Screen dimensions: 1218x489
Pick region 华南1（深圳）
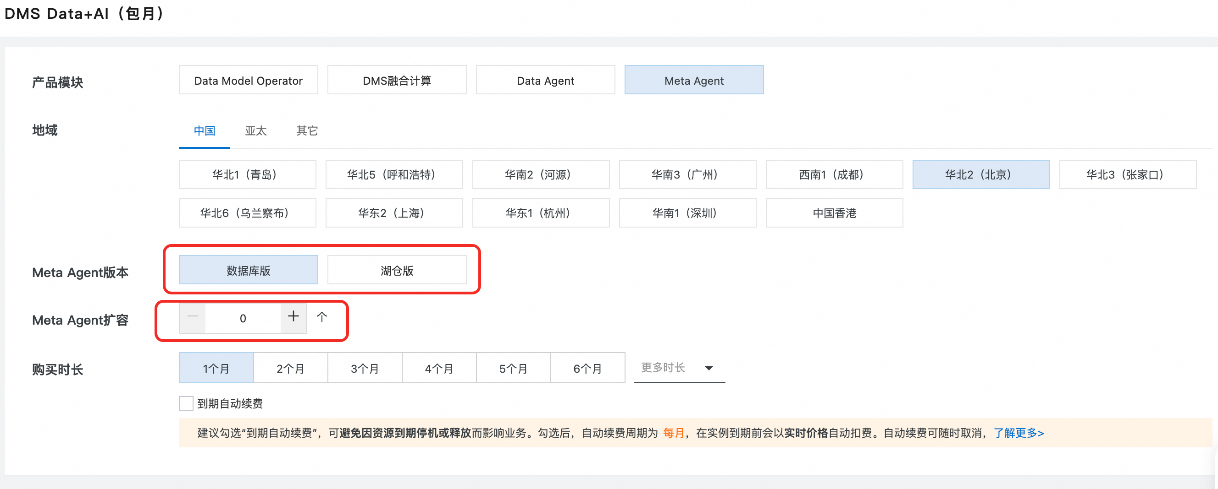coord(687,213)
